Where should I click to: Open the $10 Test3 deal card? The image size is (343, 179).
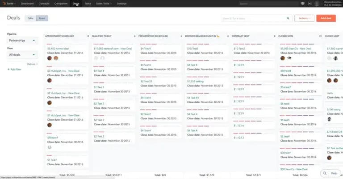pos(193,49)
